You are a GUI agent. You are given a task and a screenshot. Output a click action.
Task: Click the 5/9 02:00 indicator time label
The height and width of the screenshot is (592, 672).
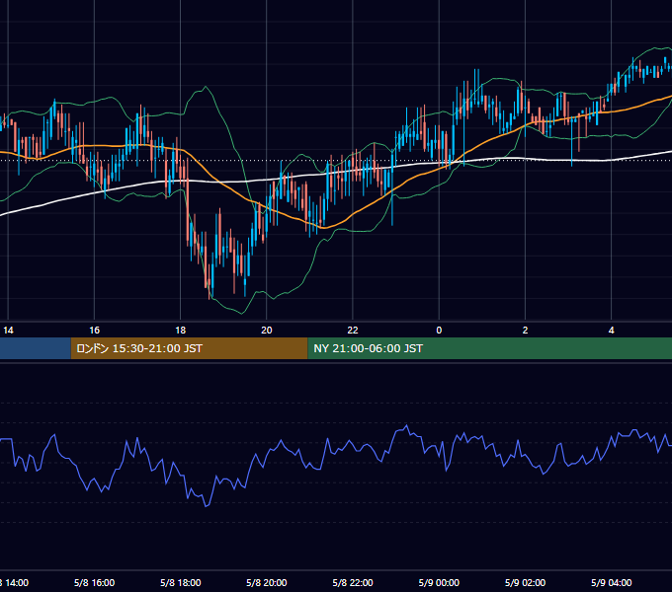525,582
